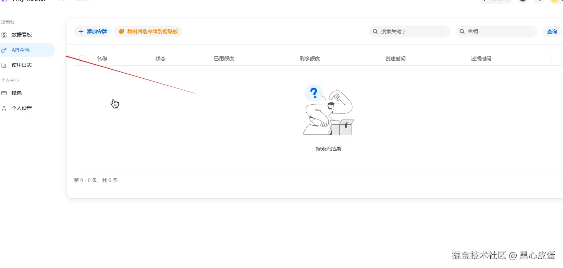Click the 已用额度 column header
This screenshot has height=268, width=563.
[224, 59]
